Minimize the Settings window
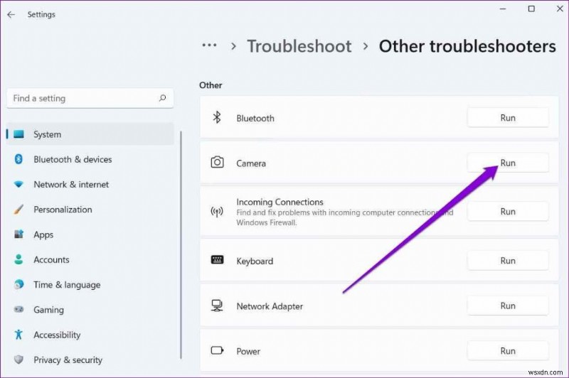 point(503,9)
